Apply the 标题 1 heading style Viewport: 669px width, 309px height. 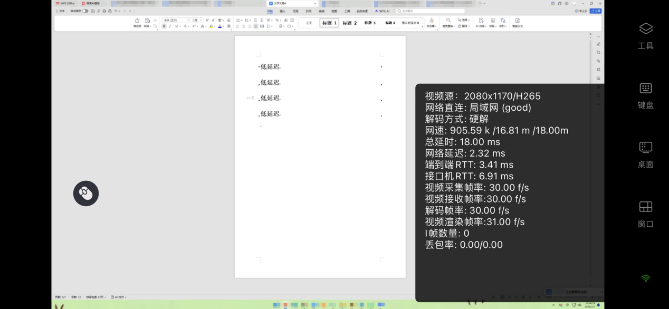[329, 23]
